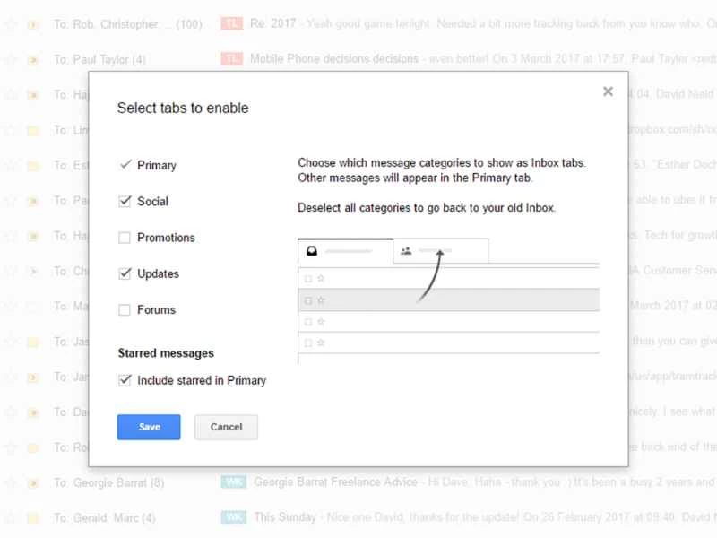The height and width of the screenshot is (538, 717).
Task: Enable the Promotions category
Action: click(125, 238)
